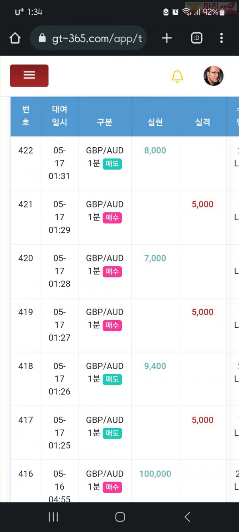This screenshot has width=239, height=532.
Task: Go to browser home icon
Action: (15, 38)
